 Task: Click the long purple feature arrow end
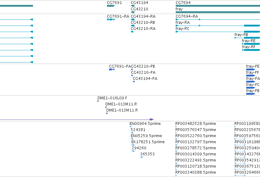(152, 119)
